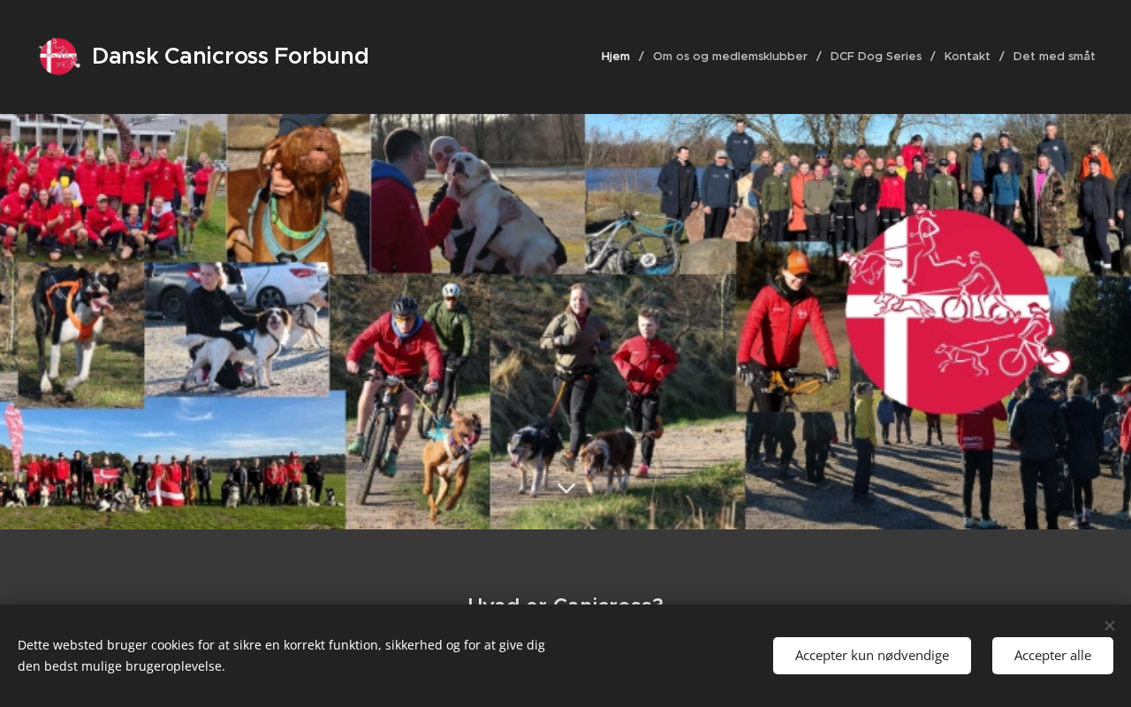Click the photo with Danish flags on field
Screen dimensions: 1131x707
[x=172, y=460]
